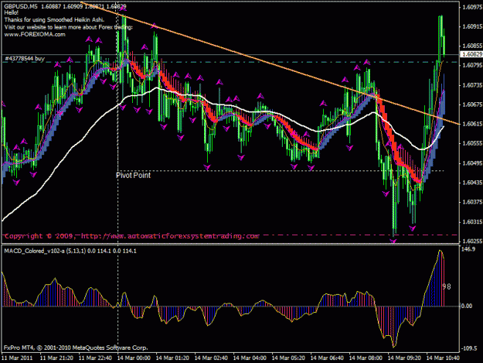This screenshot has width=483, height=363.
Task: Click the 'Thanks for using Smoothed Heikin Ashi' text
Action: (x=55, y=20)
